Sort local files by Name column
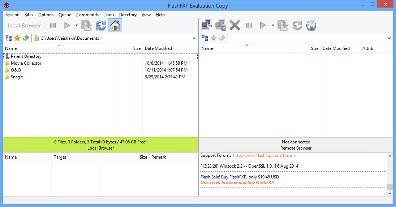Viewport: 396px width, 207px height. (x=59, y=48)
